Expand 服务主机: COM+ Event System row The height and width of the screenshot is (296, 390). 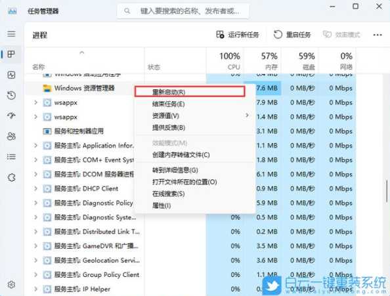point(35,159)
